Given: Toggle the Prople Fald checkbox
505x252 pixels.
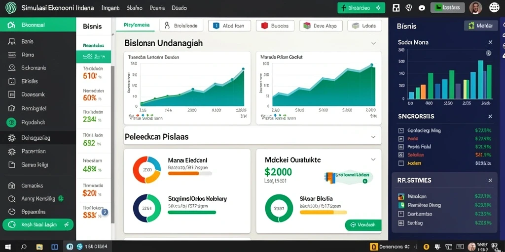Looking at the screenshot, I should coord(401,147).
